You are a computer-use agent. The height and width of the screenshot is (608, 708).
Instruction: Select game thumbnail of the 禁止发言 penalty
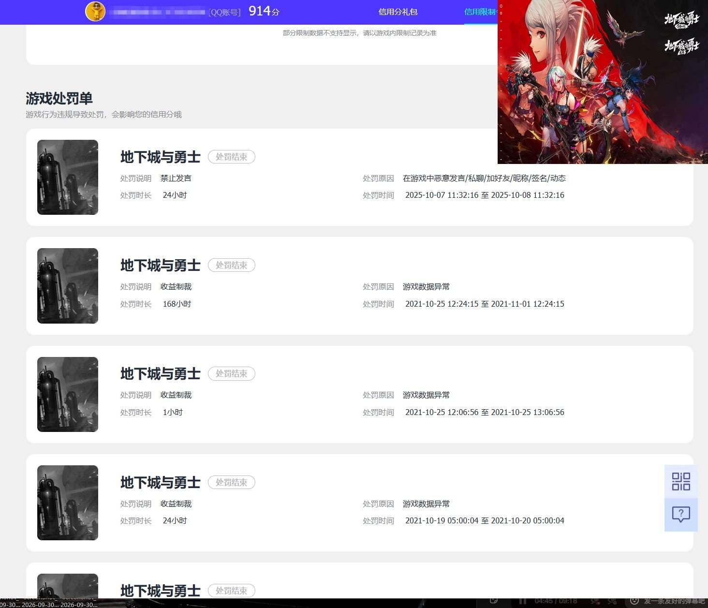(68, 177)
